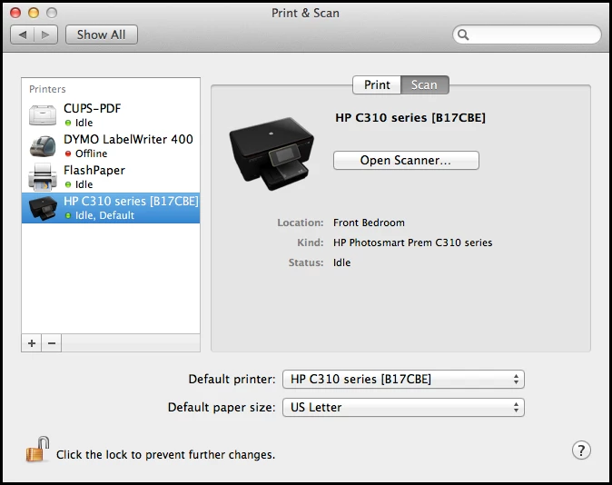Image resolution: width=612 pixels, height=485 pixels.
Task: Open help with the question mark button
Action: (581, 450)
